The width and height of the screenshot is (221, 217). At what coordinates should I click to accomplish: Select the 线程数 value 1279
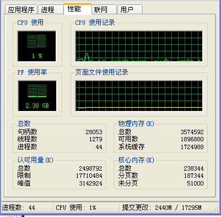pyautogui.click(x=95, y=139)
